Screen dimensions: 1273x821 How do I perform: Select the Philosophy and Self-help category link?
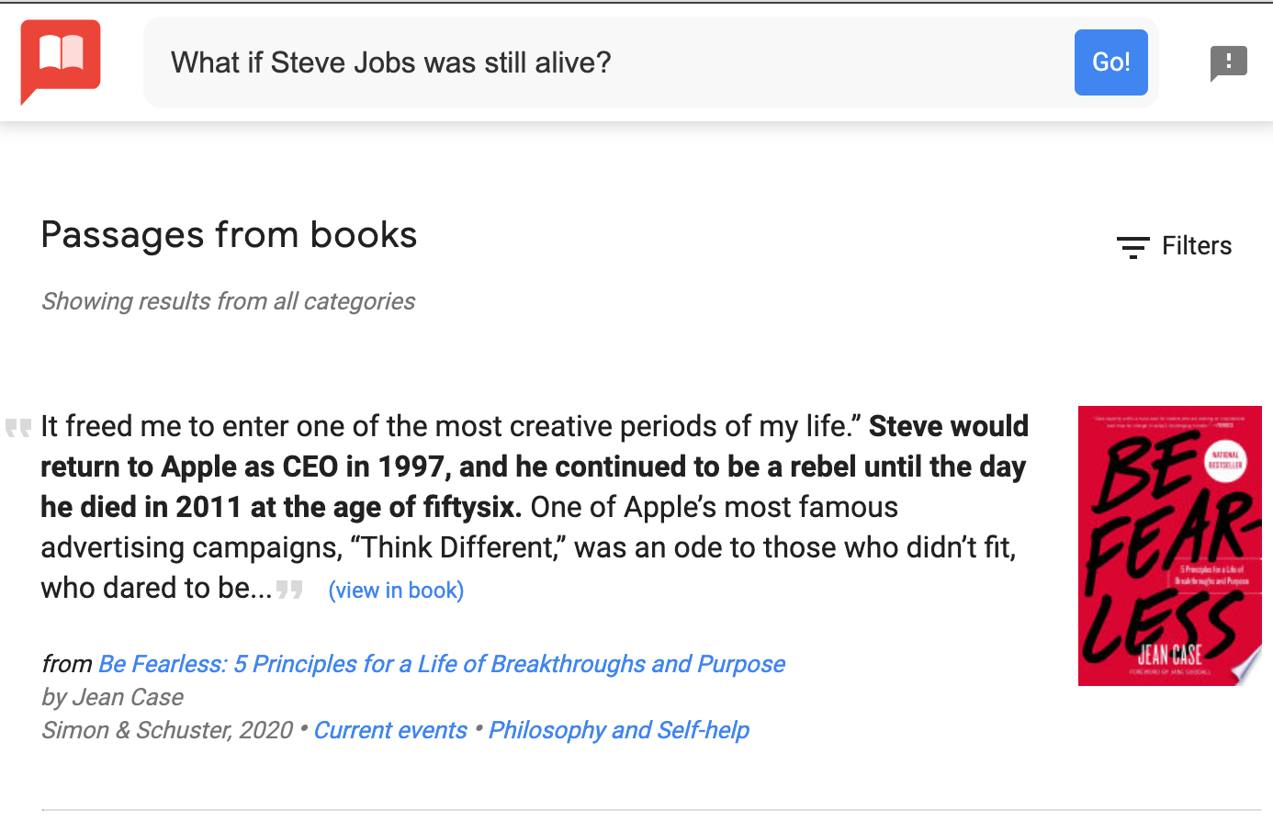pyautogui.click(x=618, y=730)
